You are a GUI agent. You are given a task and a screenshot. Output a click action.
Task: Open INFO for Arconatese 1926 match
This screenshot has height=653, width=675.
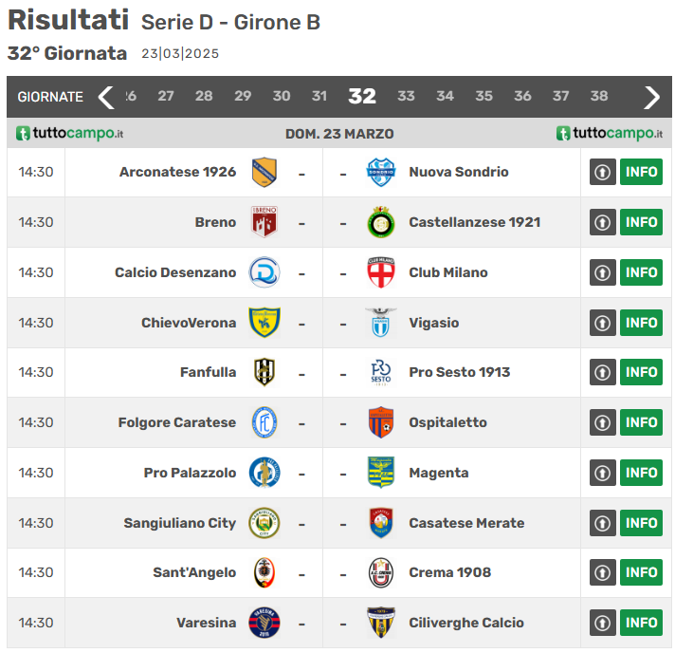pos(641,172)
